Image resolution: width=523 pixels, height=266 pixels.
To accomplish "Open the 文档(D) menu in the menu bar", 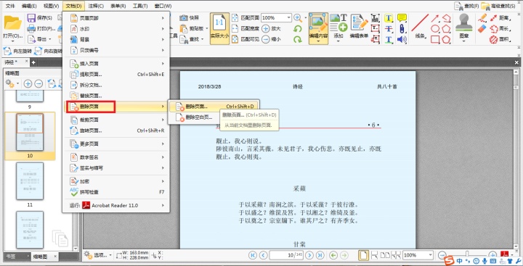I will [x=73, y=6].
